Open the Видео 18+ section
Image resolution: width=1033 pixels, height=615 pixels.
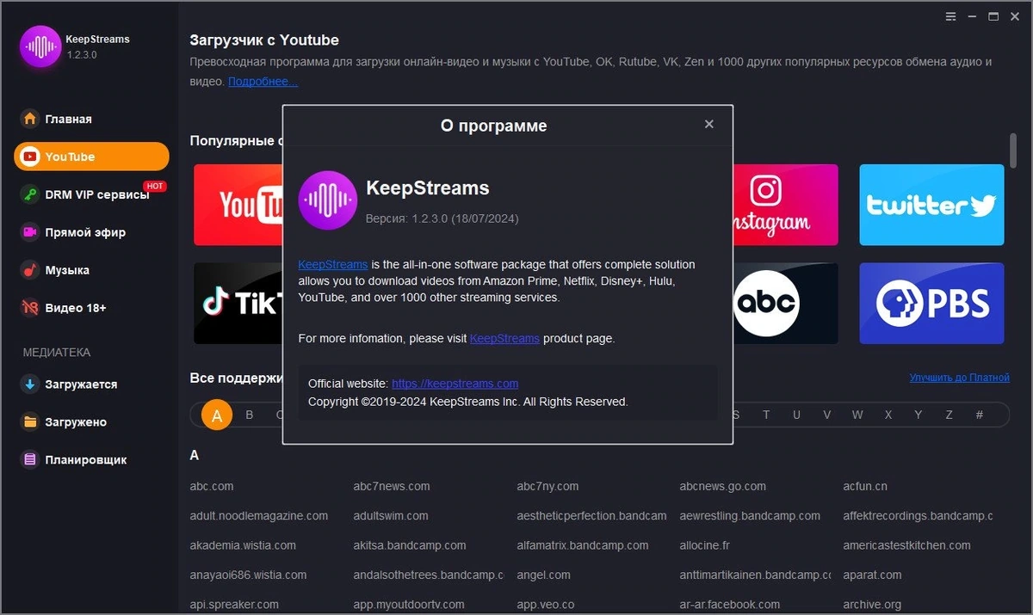click(91, 308)
